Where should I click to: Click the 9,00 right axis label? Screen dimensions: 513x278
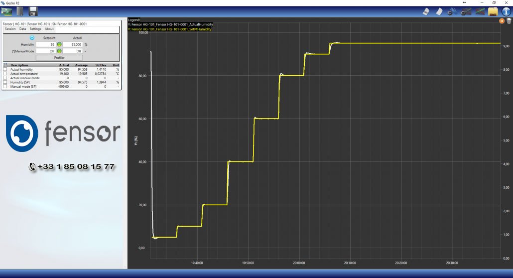click(506, 46)
